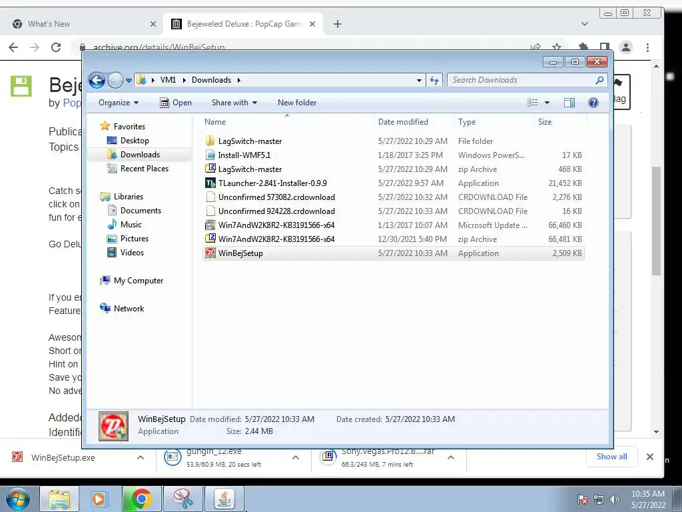The image size is (682, 512).
Task: Expand the address bar history dropdown
Action: pyautogui.click(x=419, y=81)
